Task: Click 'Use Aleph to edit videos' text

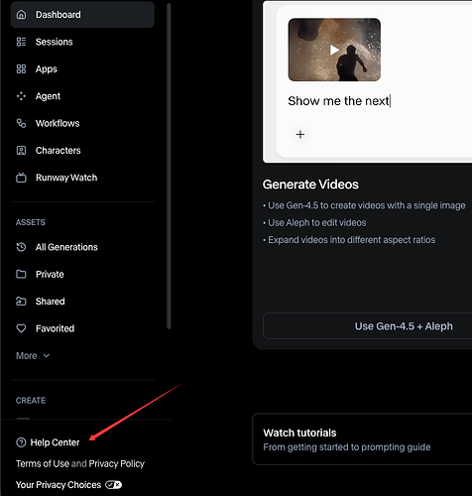Action: tap(317, 222)
